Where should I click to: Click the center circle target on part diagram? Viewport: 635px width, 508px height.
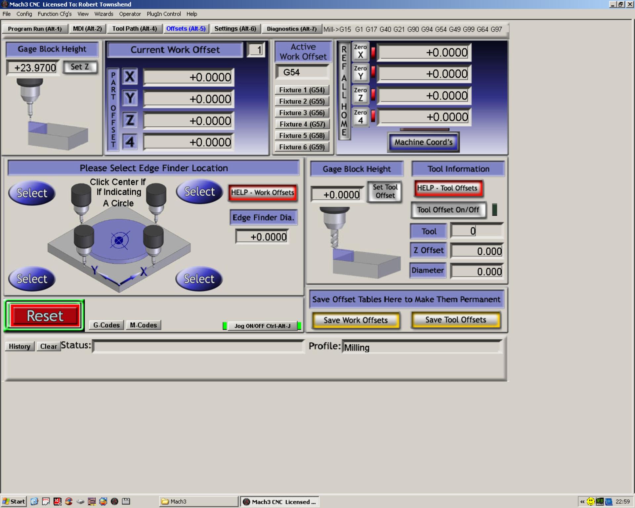(119, 240)
